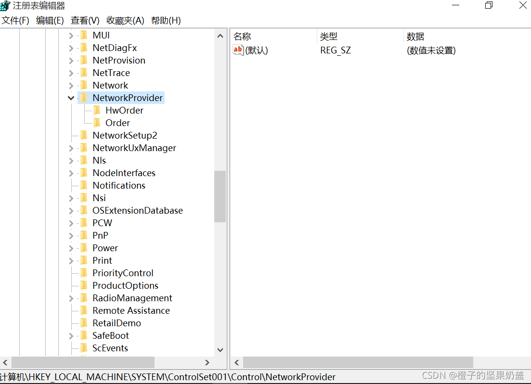Image resolution: width=531 pixels, height=384 pixels.
Task: Click the MUI folder icon
Action: pyautogui.click(x=84, y=35)
